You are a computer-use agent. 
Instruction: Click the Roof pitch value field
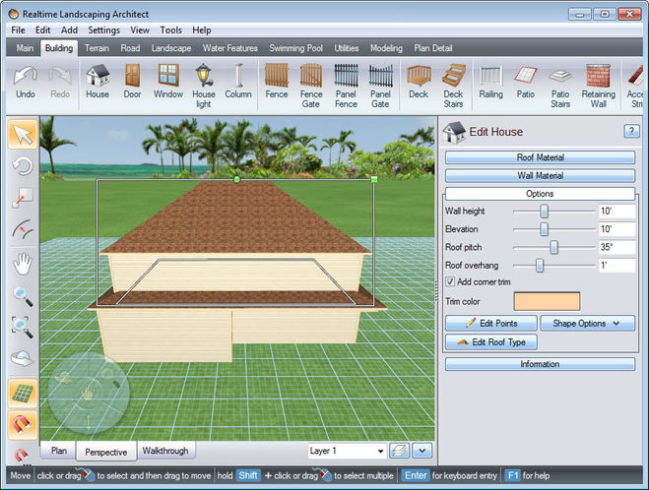pos(617,247)
